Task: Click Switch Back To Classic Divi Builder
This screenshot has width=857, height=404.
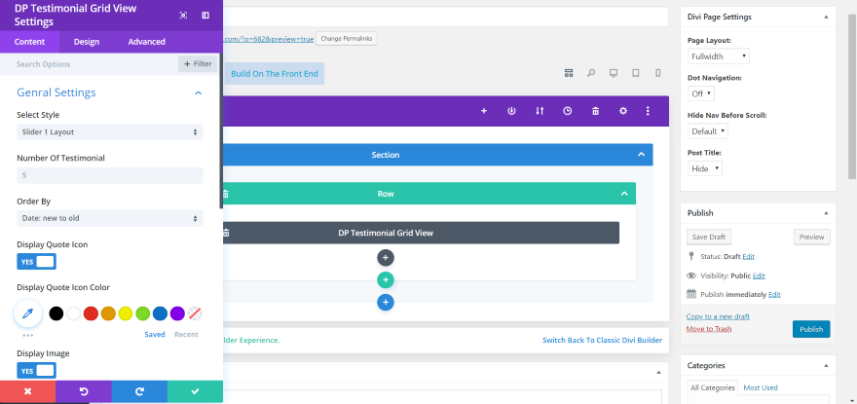Action: pyautogui.click(x=602, y=340)
